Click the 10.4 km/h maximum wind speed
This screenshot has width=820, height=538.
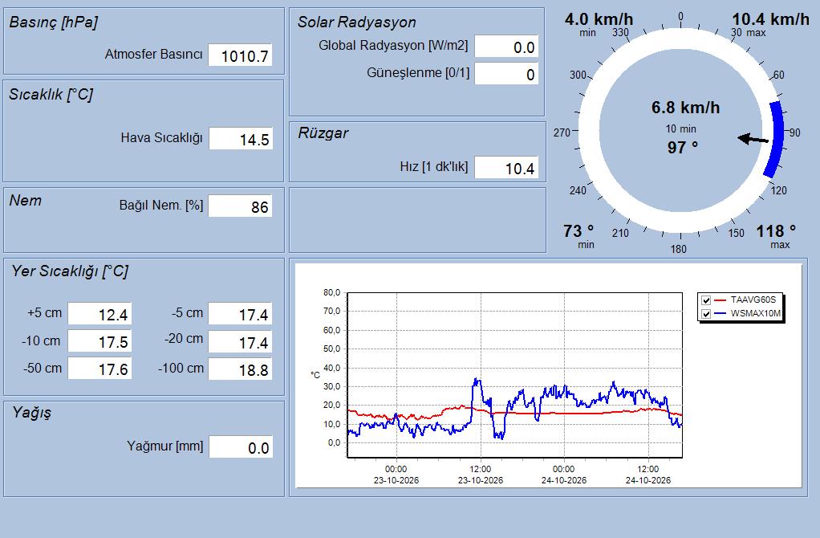pyautogui.click(x=770, y=19)
